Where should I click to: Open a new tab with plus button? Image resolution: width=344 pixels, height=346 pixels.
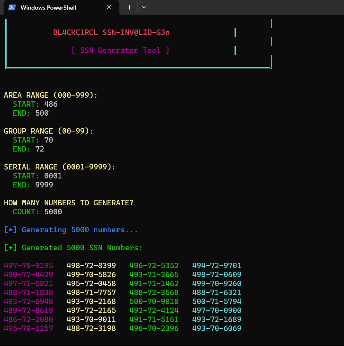(x=129, y=7)
